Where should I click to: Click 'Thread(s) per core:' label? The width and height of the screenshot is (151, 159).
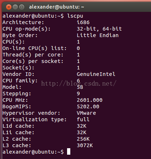click(33, 55)
